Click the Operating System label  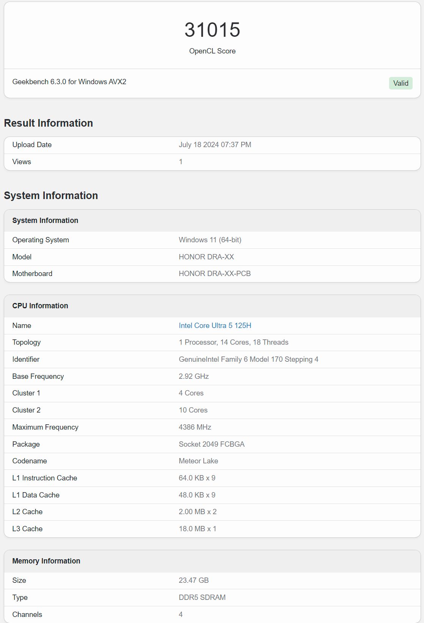click(41, 240)
